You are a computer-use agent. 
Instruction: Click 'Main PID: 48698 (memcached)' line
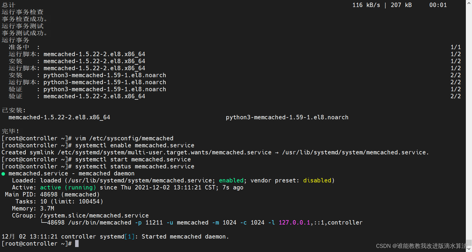click(x=52, y=194)
